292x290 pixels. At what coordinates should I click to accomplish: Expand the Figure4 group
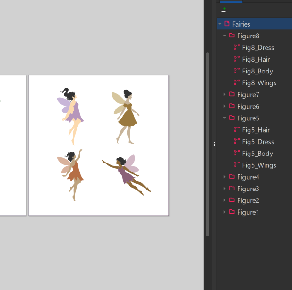coord(225,177)
